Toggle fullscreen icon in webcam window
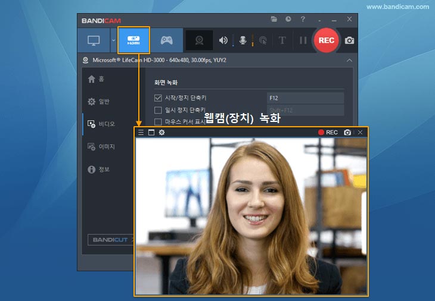This screenshot has height=301, width=435. point(151,133)
